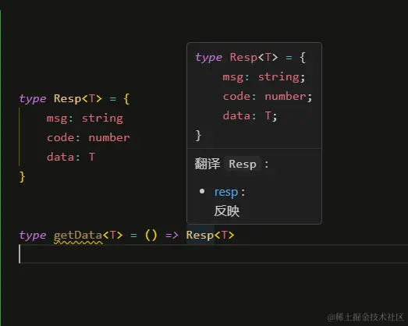408x326 pixels.
Task: Click the Resp name in the first type declaration
Action: (x=68, y=99)
